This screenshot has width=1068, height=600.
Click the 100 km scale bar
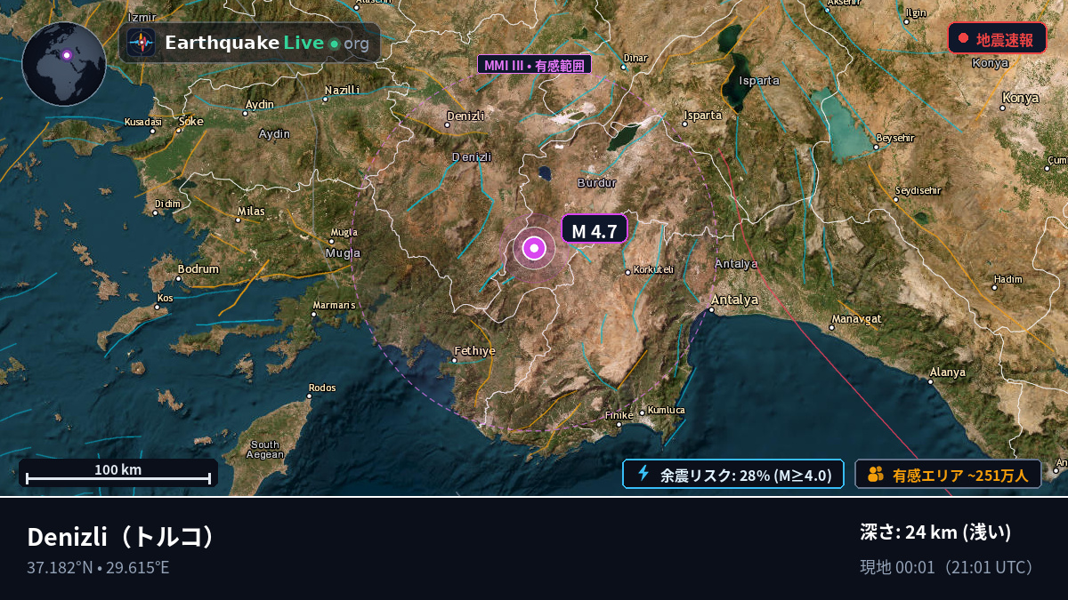[118, 473]
